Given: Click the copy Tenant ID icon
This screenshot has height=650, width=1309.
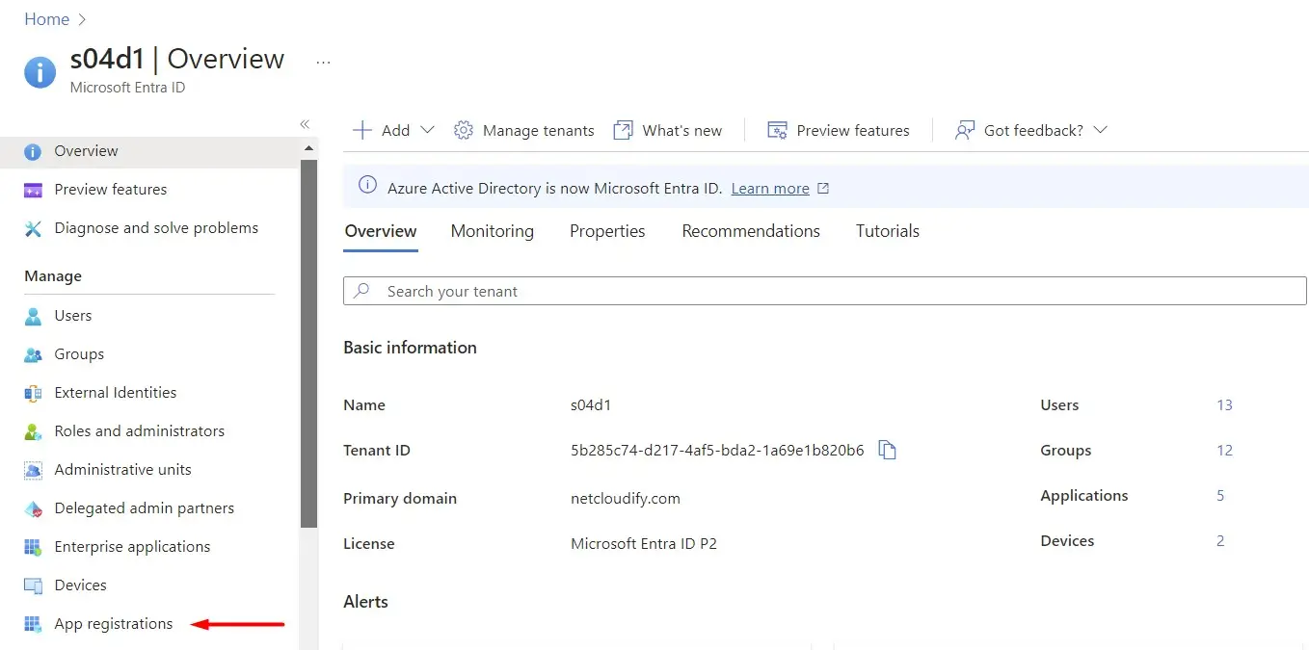Looking at the screenshot, I should 888,450.
